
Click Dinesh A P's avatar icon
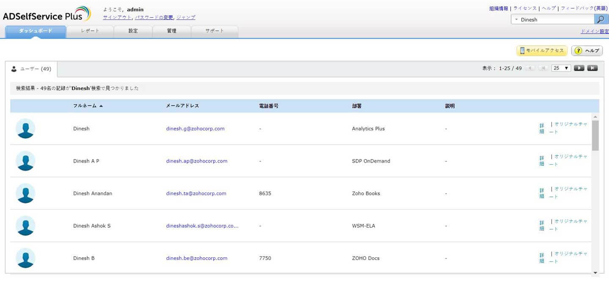[25, 161]
